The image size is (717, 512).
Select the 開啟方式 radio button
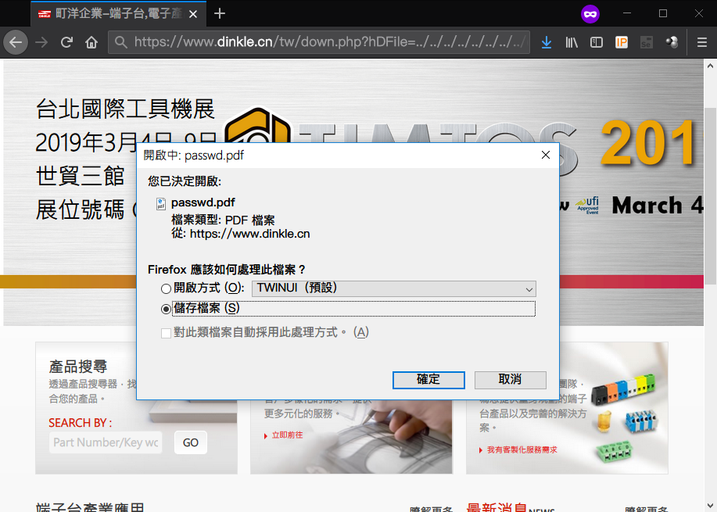[166, 289]
